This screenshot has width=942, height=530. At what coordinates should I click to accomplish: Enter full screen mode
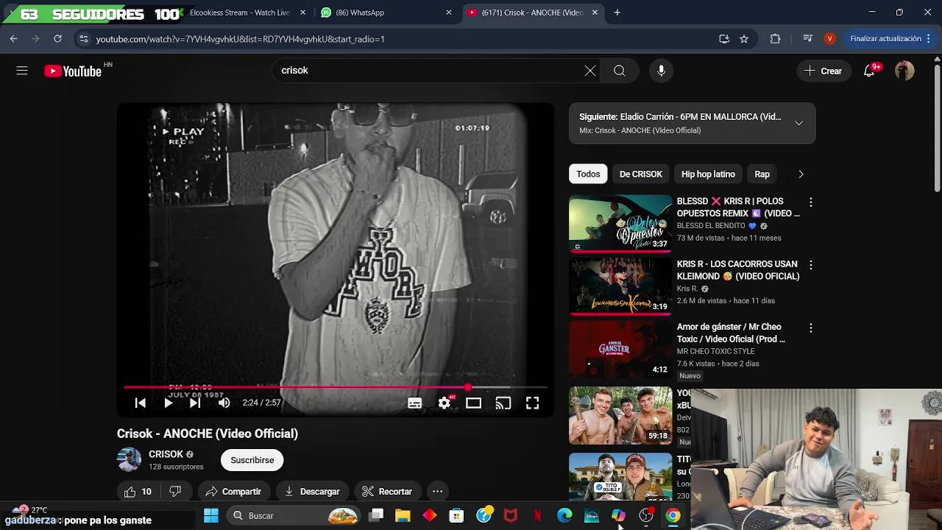point(532,403)
